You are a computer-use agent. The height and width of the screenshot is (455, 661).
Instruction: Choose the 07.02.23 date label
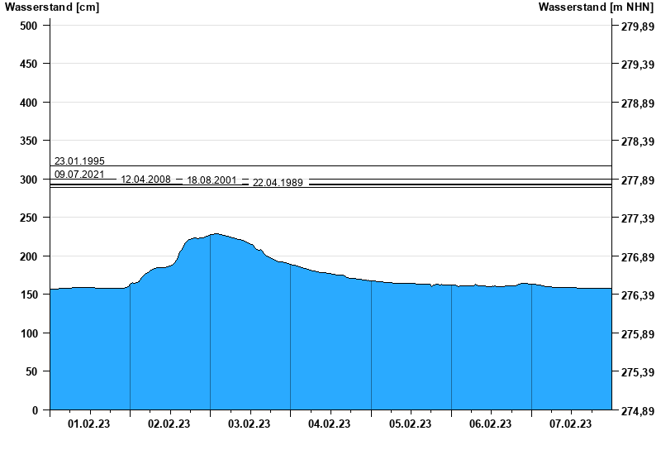(x=571, y=424)
